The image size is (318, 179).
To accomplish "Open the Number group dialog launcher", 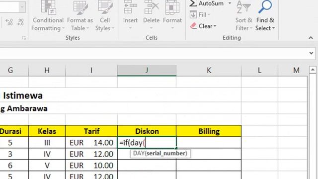I will pos(24,38).
